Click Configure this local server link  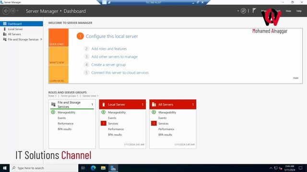click(112, 36)
